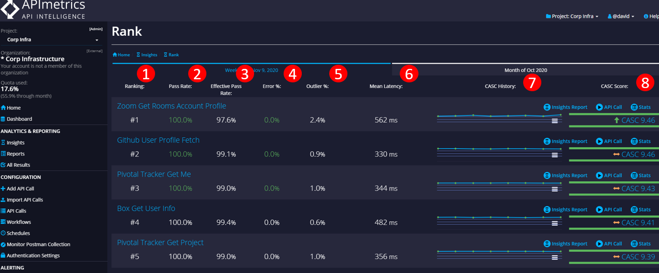
Task: Open Insights in the sidebar
Action: [13, 142]
